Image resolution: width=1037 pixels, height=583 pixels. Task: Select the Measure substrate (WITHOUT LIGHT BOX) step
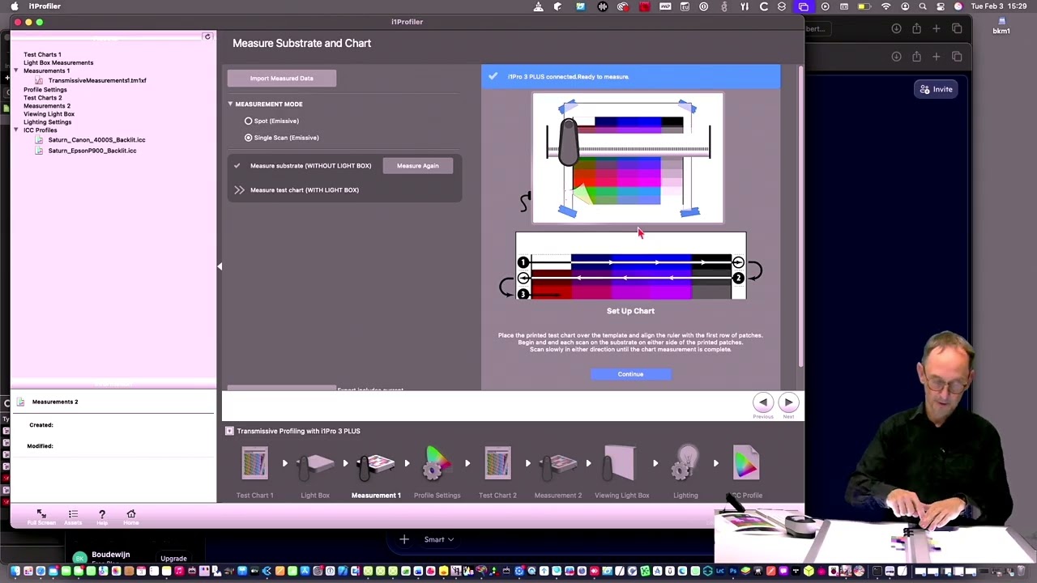tap(310, 166)
